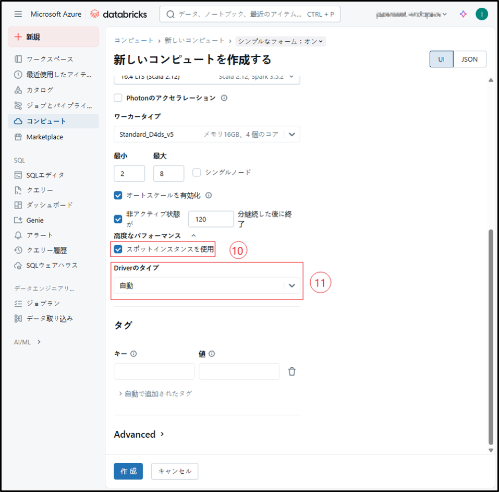Expand AI/ML sidebar section
499x492 pixels.
point(28,342)
